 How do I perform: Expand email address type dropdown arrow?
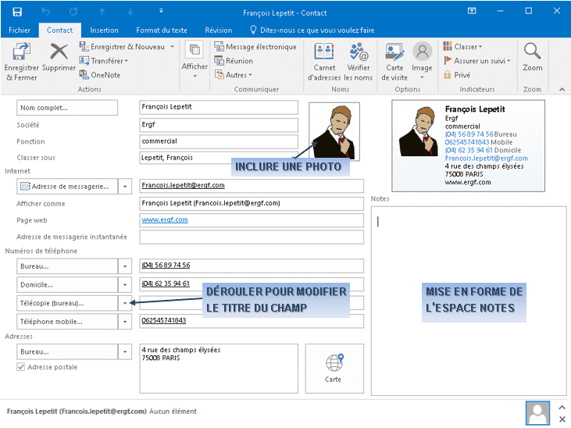coord(125,187)
